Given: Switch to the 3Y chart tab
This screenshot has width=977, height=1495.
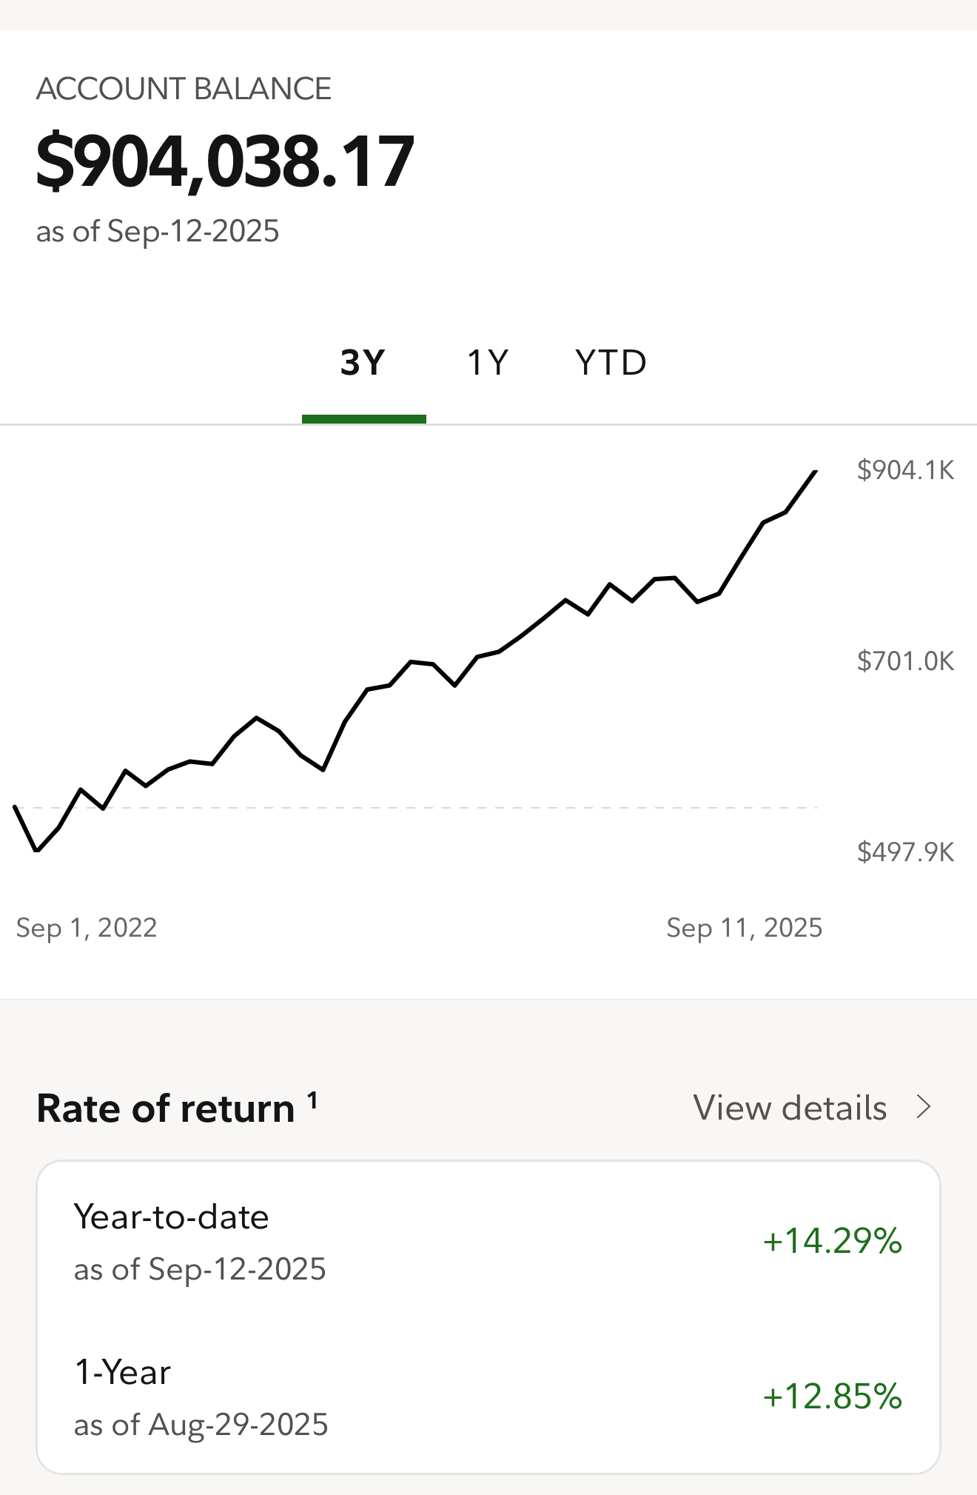Looking at the screenshot, I should tap(363, 363).
